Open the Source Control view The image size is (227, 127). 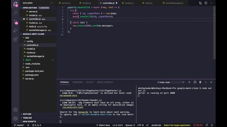coord(15,22)
